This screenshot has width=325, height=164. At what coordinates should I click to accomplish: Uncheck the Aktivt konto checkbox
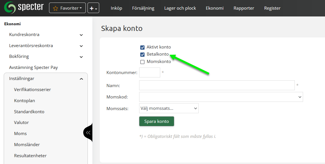point(143,47)
